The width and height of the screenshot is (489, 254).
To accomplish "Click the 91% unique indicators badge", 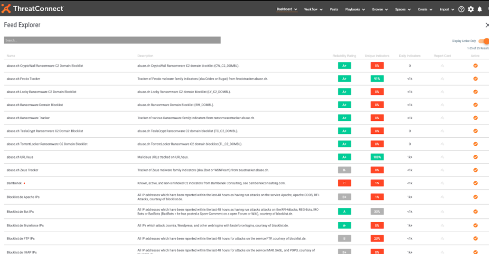I will pos(377,79).
